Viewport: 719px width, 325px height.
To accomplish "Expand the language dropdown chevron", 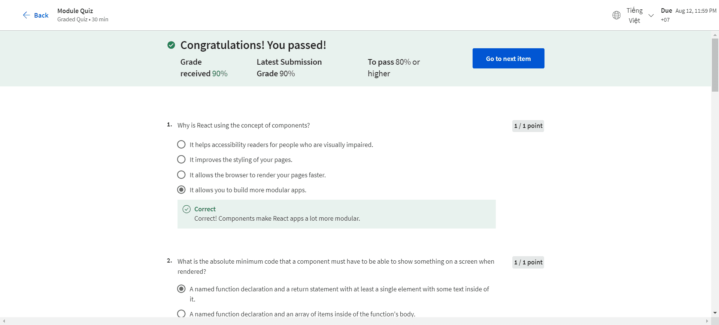I will (x=651, y=15).
